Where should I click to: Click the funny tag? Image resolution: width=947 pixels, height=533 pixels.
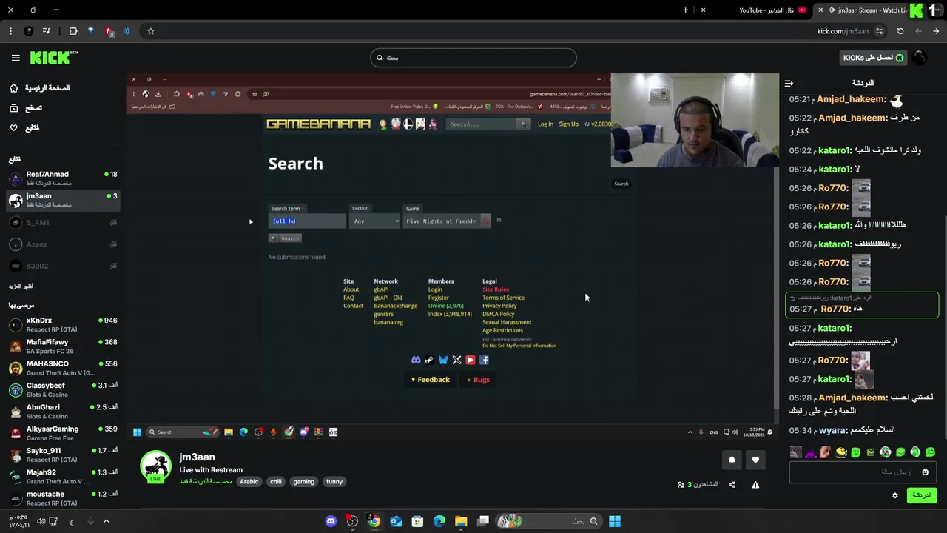point(334,482)
